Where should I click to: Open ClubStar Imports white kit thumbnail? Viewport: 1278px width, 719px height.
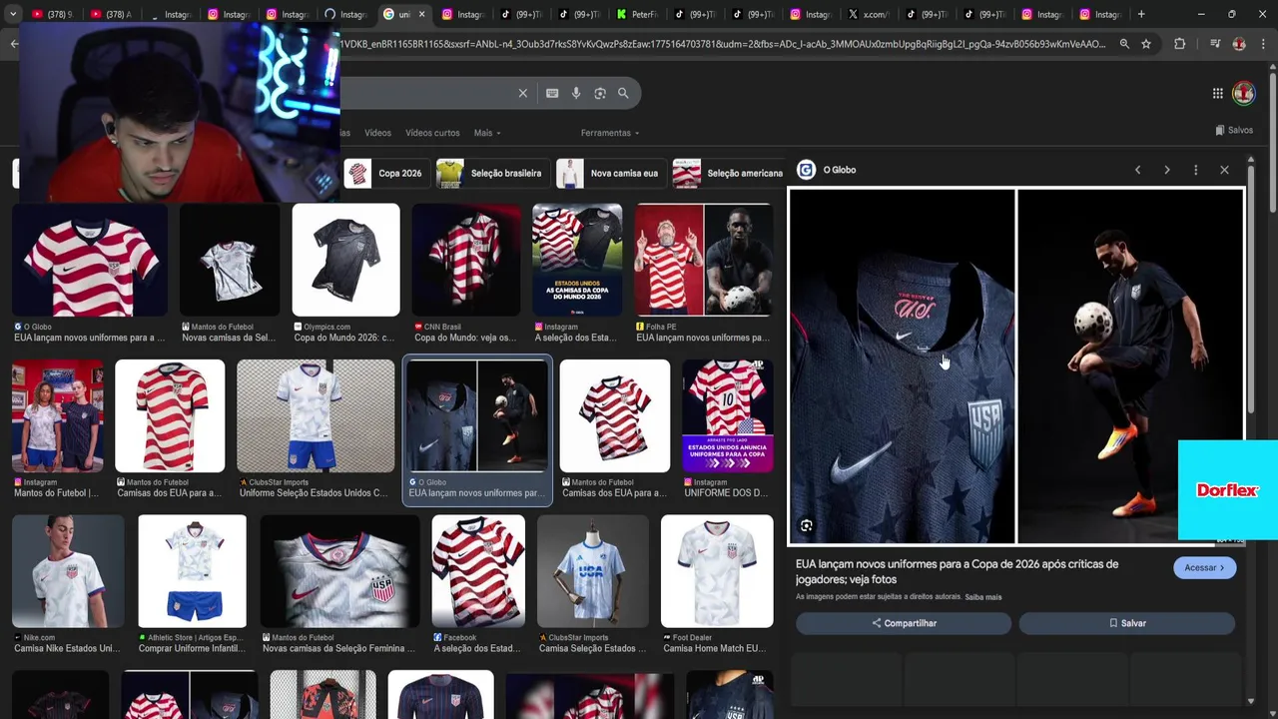[316, 415]
